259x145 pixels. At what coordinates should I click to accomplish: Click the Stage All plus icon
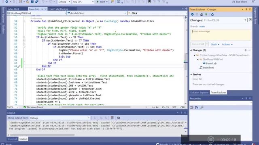[246, 50]
